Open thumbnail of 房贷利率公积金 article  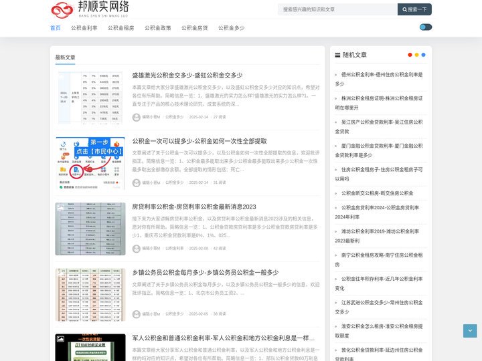[90, 229]
